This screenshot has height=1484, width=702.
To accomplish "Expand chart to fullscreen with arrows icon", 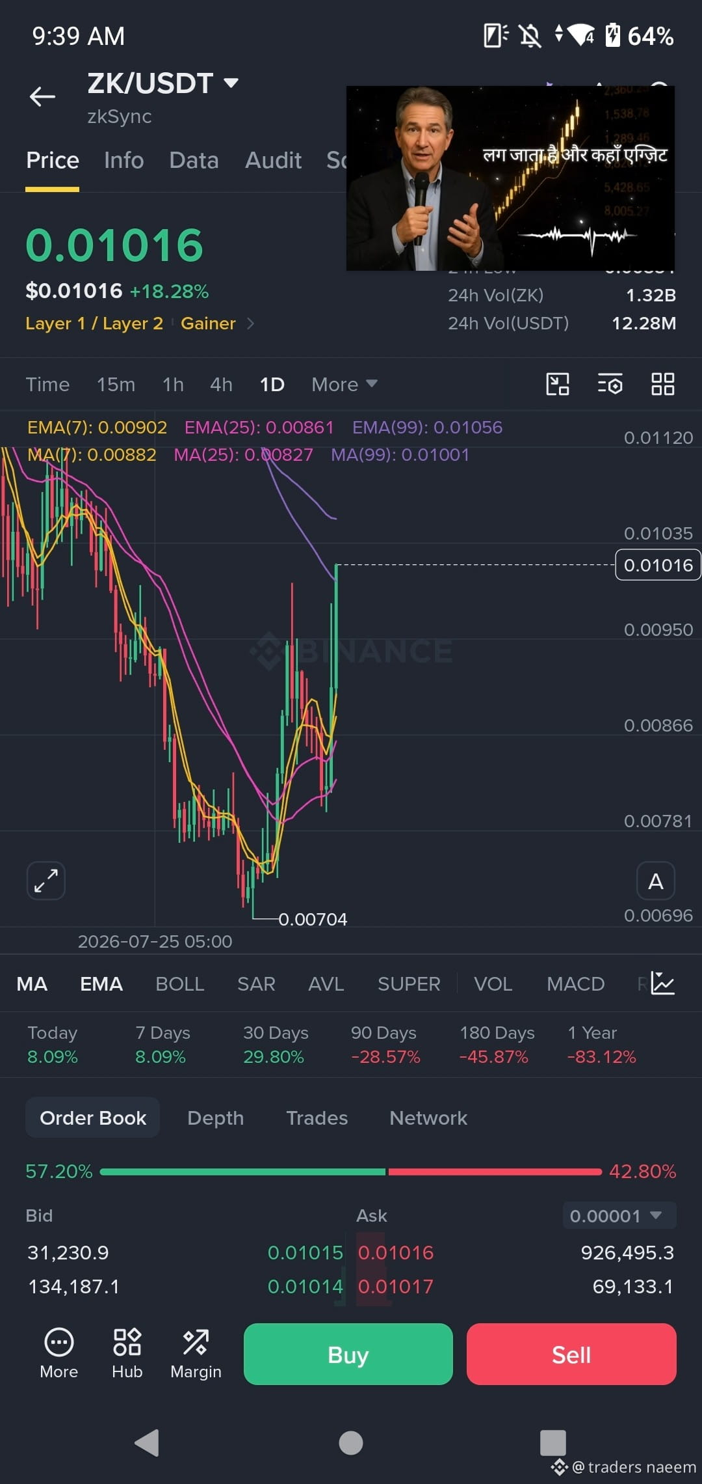I will [x=46, y=881].
